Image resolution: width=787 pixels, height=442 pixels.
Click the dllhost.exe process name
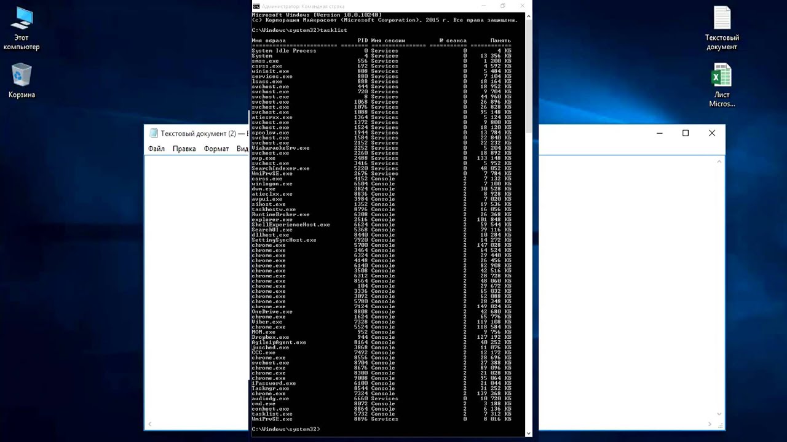tap(270, 235)
